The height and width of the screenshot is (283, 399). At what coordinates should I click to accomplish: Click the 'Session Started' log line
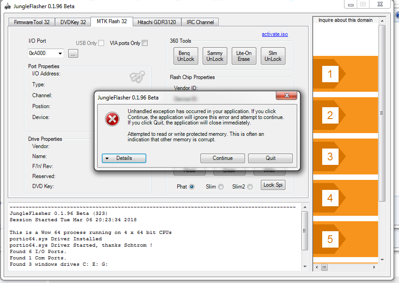point(73,220)
